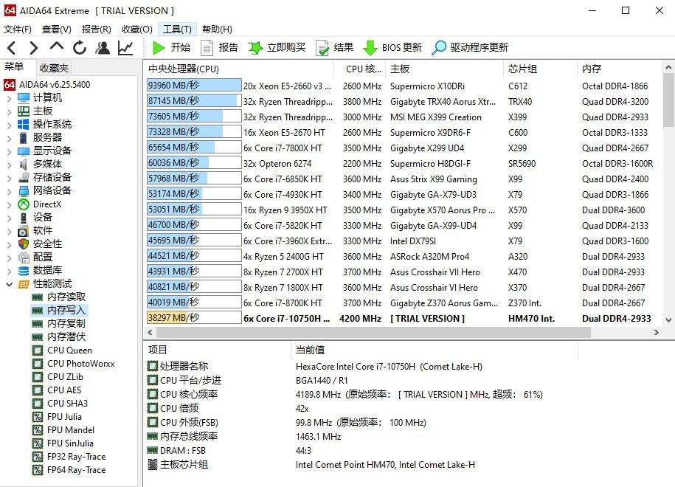This screenshot has width=675, height=487.
Task: Click the up-level chevron icon
Action: [56, 46]
